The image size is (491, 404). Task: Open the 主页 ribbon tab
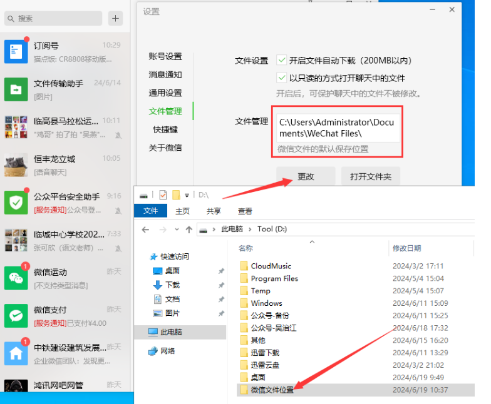click(183, 211)
